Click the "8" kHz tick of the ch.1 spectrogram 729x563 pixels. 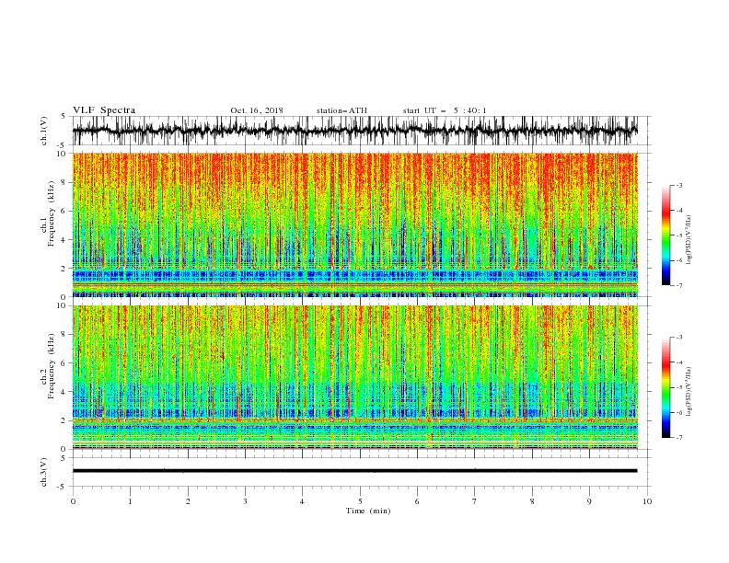click(64, 182)
